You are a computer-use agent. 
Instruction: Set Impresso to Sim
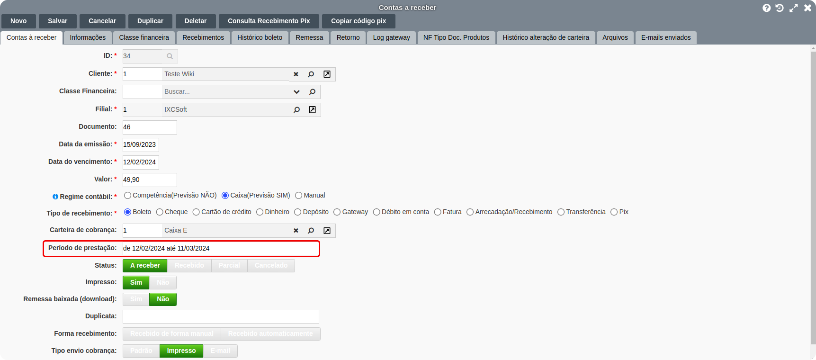[136, 283]
